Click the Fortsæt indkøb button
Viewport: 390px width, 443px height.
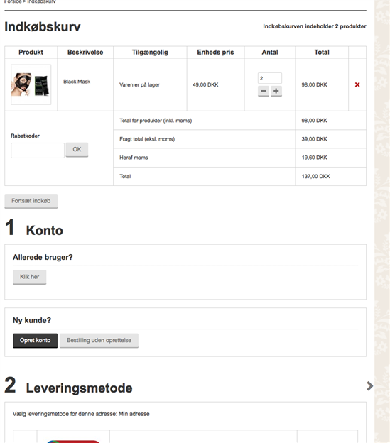31,201
